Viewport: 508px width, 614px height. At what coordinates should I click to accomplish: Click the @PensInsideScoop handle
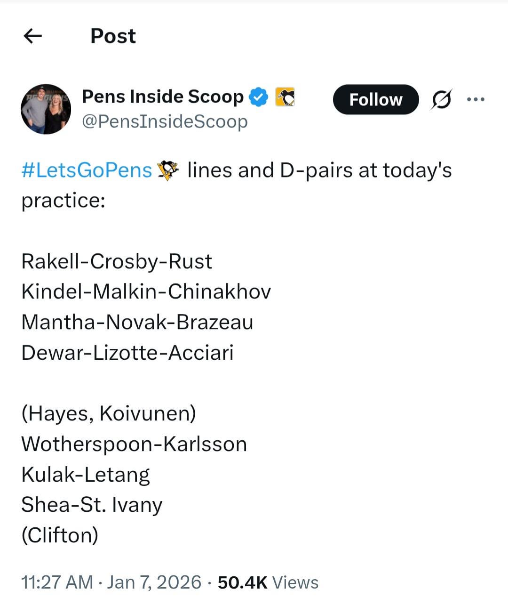pyautogui.click(x=165, y=121)
